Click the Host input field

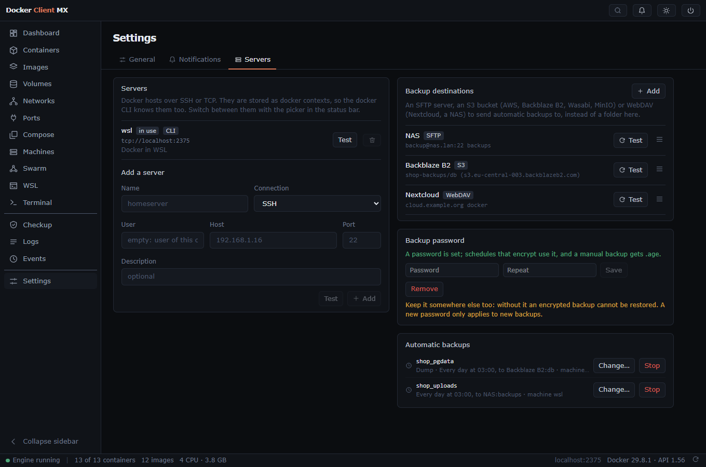[273, 240]
